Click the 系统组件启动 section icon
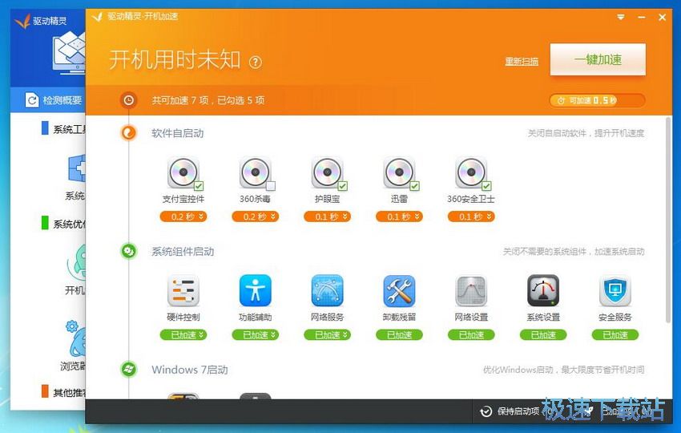681x433 pixels. pyautogui.click(x=128, y=251)
